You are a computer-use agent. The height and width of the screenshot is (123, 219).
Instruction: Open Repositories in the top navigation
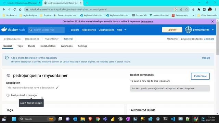click(89, 30)
